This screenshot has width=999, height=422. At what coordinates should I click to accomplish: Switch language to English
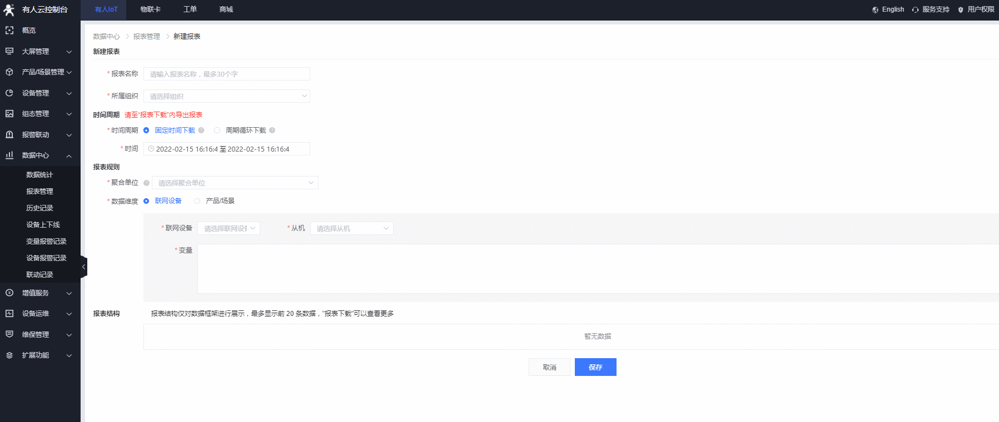tap(893, 9)
